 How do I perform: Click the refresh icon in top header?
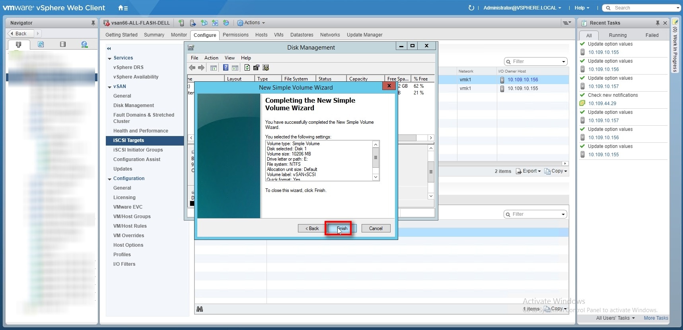click(x=471, y=8)
